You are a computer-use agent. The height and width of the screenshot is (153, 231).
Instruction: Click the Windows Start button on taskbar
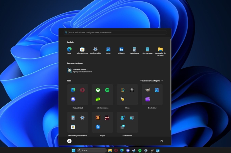click(x=74, y=150)
